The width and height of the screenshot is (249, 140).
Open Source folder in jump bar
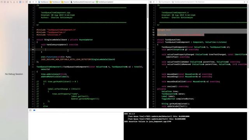(65, 2)
